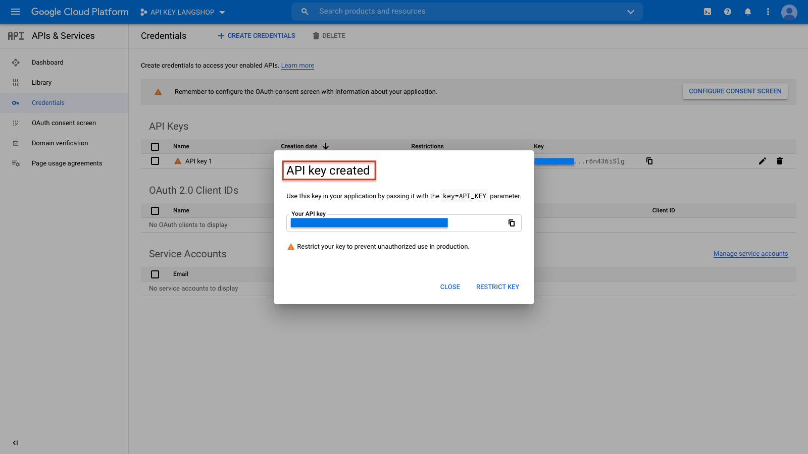Open the API key 1 entry
The image size is (808, 454).
coord(198,161)
